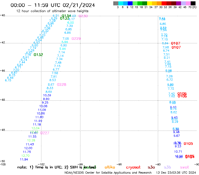The image size is (199, 175).
Task: Click the wave height value 7.98
Action: pyautogui.click(x=166, y=47)
